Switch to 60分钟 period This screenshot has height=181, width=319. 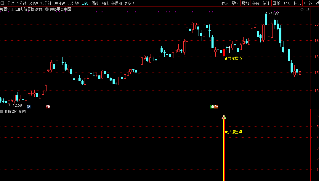73,3
